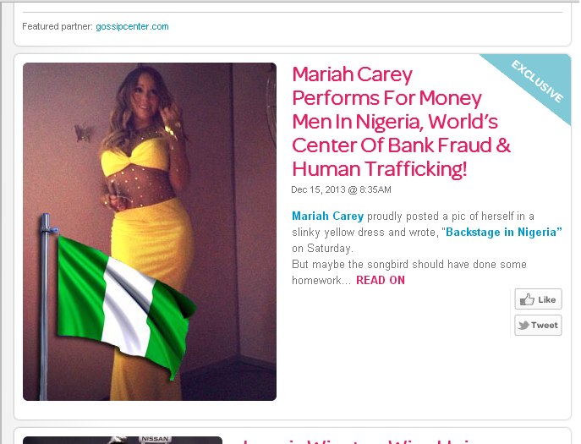
Task: Follow the blue Mariah Carey name link
Action: click(327, 216)
